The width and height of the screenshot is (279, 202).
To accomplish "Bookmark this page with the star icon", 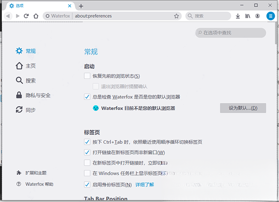I will (x=176, y=16).
